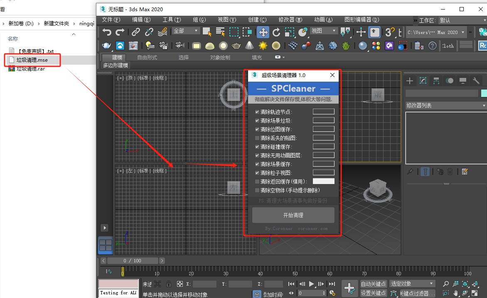The image size is (487, 298).
Task: Expand the 修改器列表 modifier list dropdown
Action: (446, 105)
